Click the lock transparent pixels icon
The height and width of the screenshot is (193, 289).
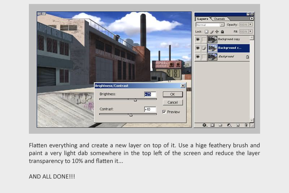[x=207, y=32]
